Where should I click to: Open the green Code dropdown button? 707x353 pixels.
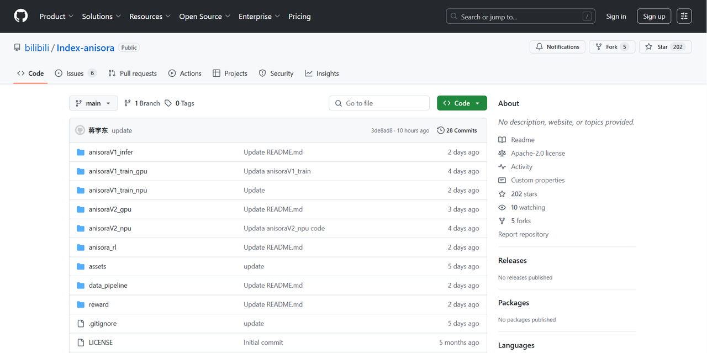462,103
